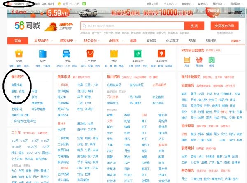The height and width of the screenshot is (183, 247).
Task: Open the 二手手机 link
Action: click(63, 85)
